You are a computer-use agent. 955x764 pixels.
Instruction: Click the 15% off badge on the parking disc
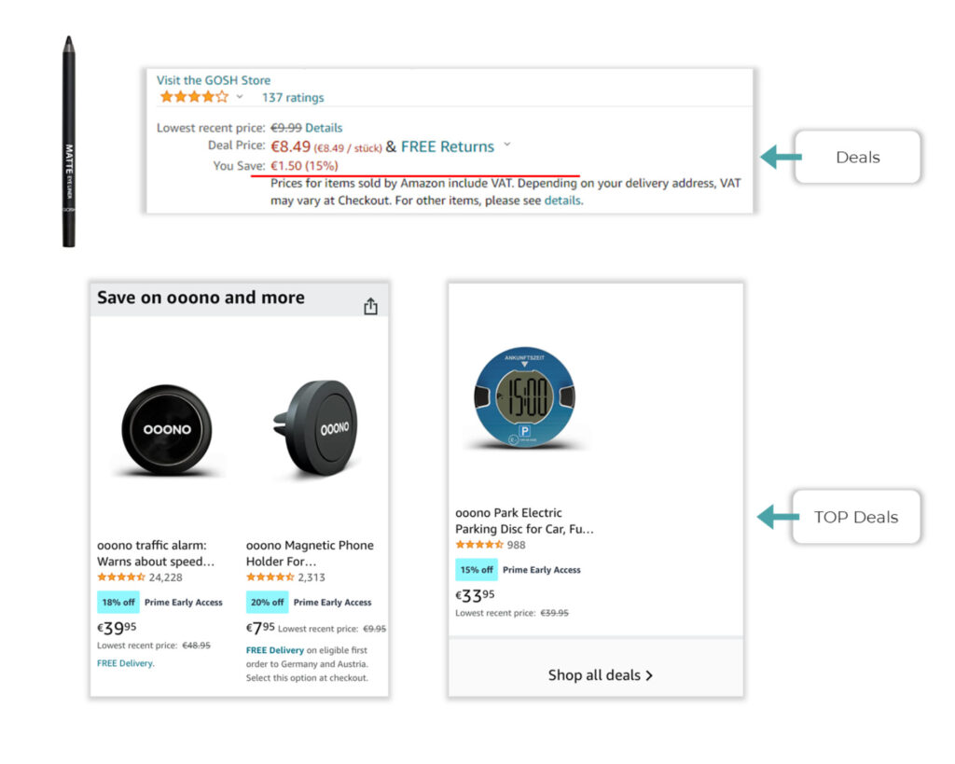point(477,569)
